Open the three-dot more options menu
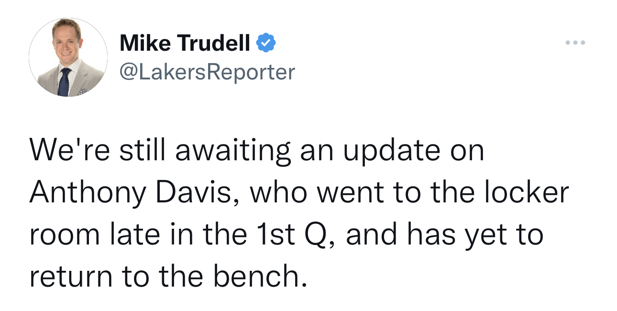Viewport: 617px width, 311px height. tap(575, 43)
